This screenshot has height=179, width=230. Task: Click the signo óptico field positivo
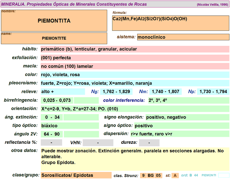coord(181,126)
